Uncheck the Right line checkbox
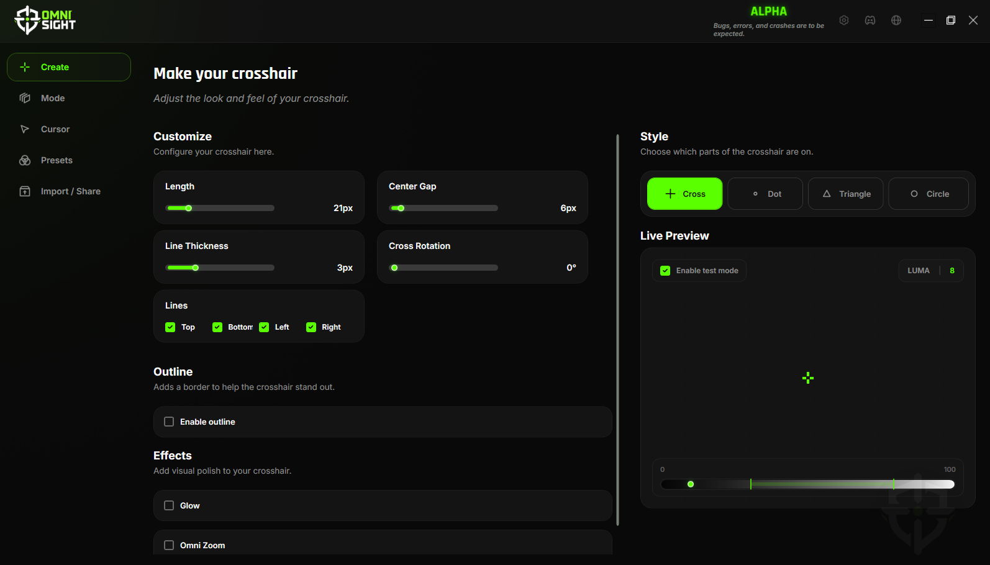The width and height of the screenshot is (990, 565). tap(311, 327)
